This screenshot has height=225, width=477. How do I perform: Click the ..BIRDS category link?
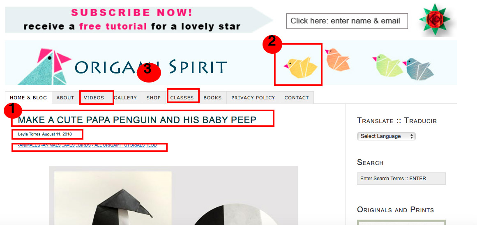[x=83, y=145]
